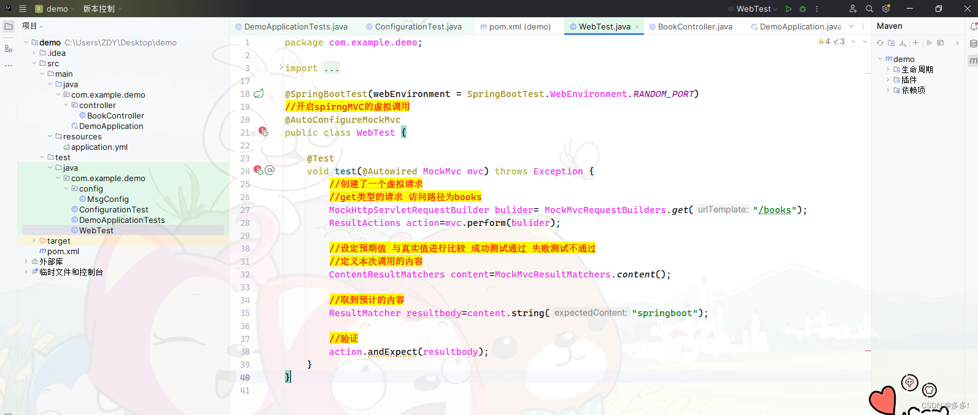978x415 pixels.
Task: Collapse Maven demo root node
Action: pyautogui.click(x=880, y=59)
